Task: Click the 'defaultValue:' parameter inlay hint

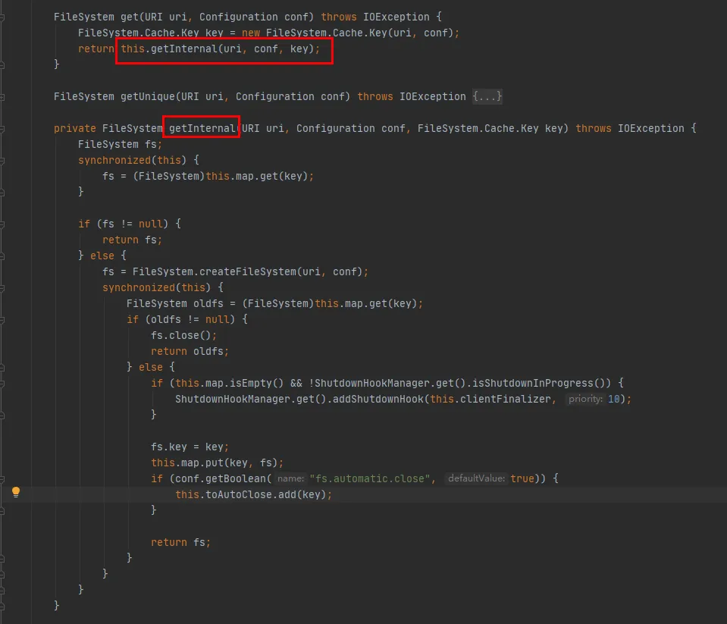Action: (476, 478)
